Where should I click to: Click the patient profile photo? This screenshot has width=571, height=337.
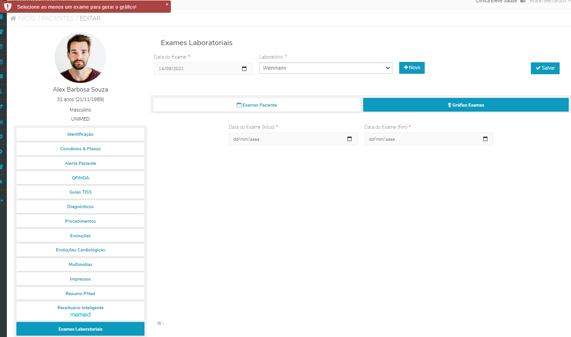click(x=80, y=57)
